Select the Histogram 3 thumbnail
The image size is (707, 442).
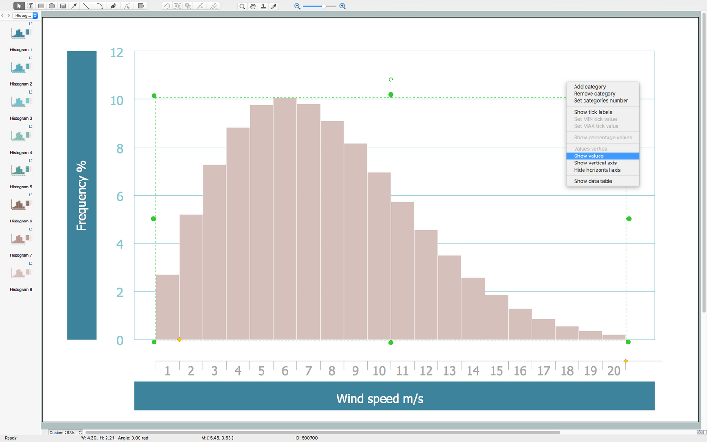21,102
